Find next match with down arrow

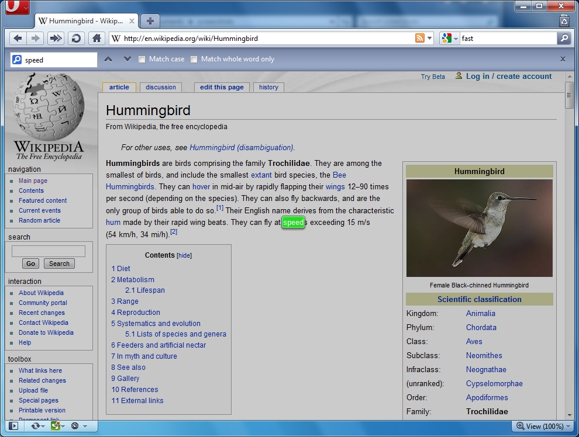[x=127, y=59]
